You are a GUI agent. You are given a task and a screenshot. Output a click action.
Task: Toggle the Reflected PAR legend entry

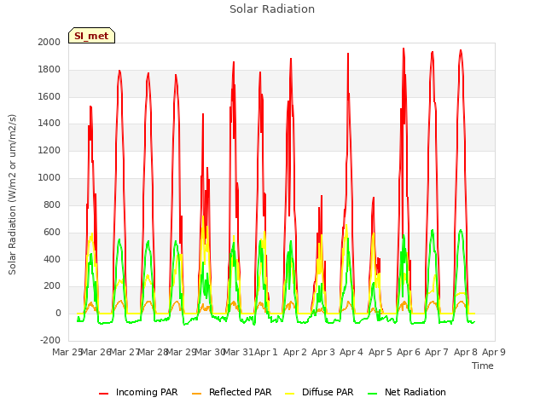(231, 392)
